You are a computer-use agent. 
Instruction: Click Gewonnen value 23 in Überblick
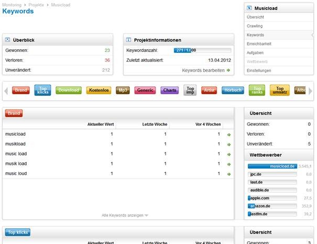[x=107, y=50]
